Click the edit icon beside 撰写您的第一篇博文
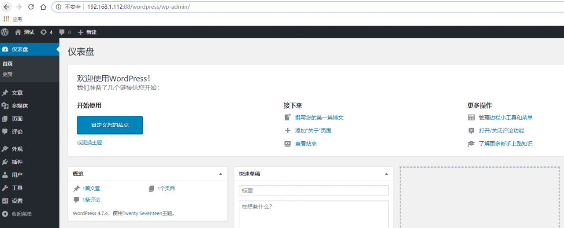 coord(288,118)
